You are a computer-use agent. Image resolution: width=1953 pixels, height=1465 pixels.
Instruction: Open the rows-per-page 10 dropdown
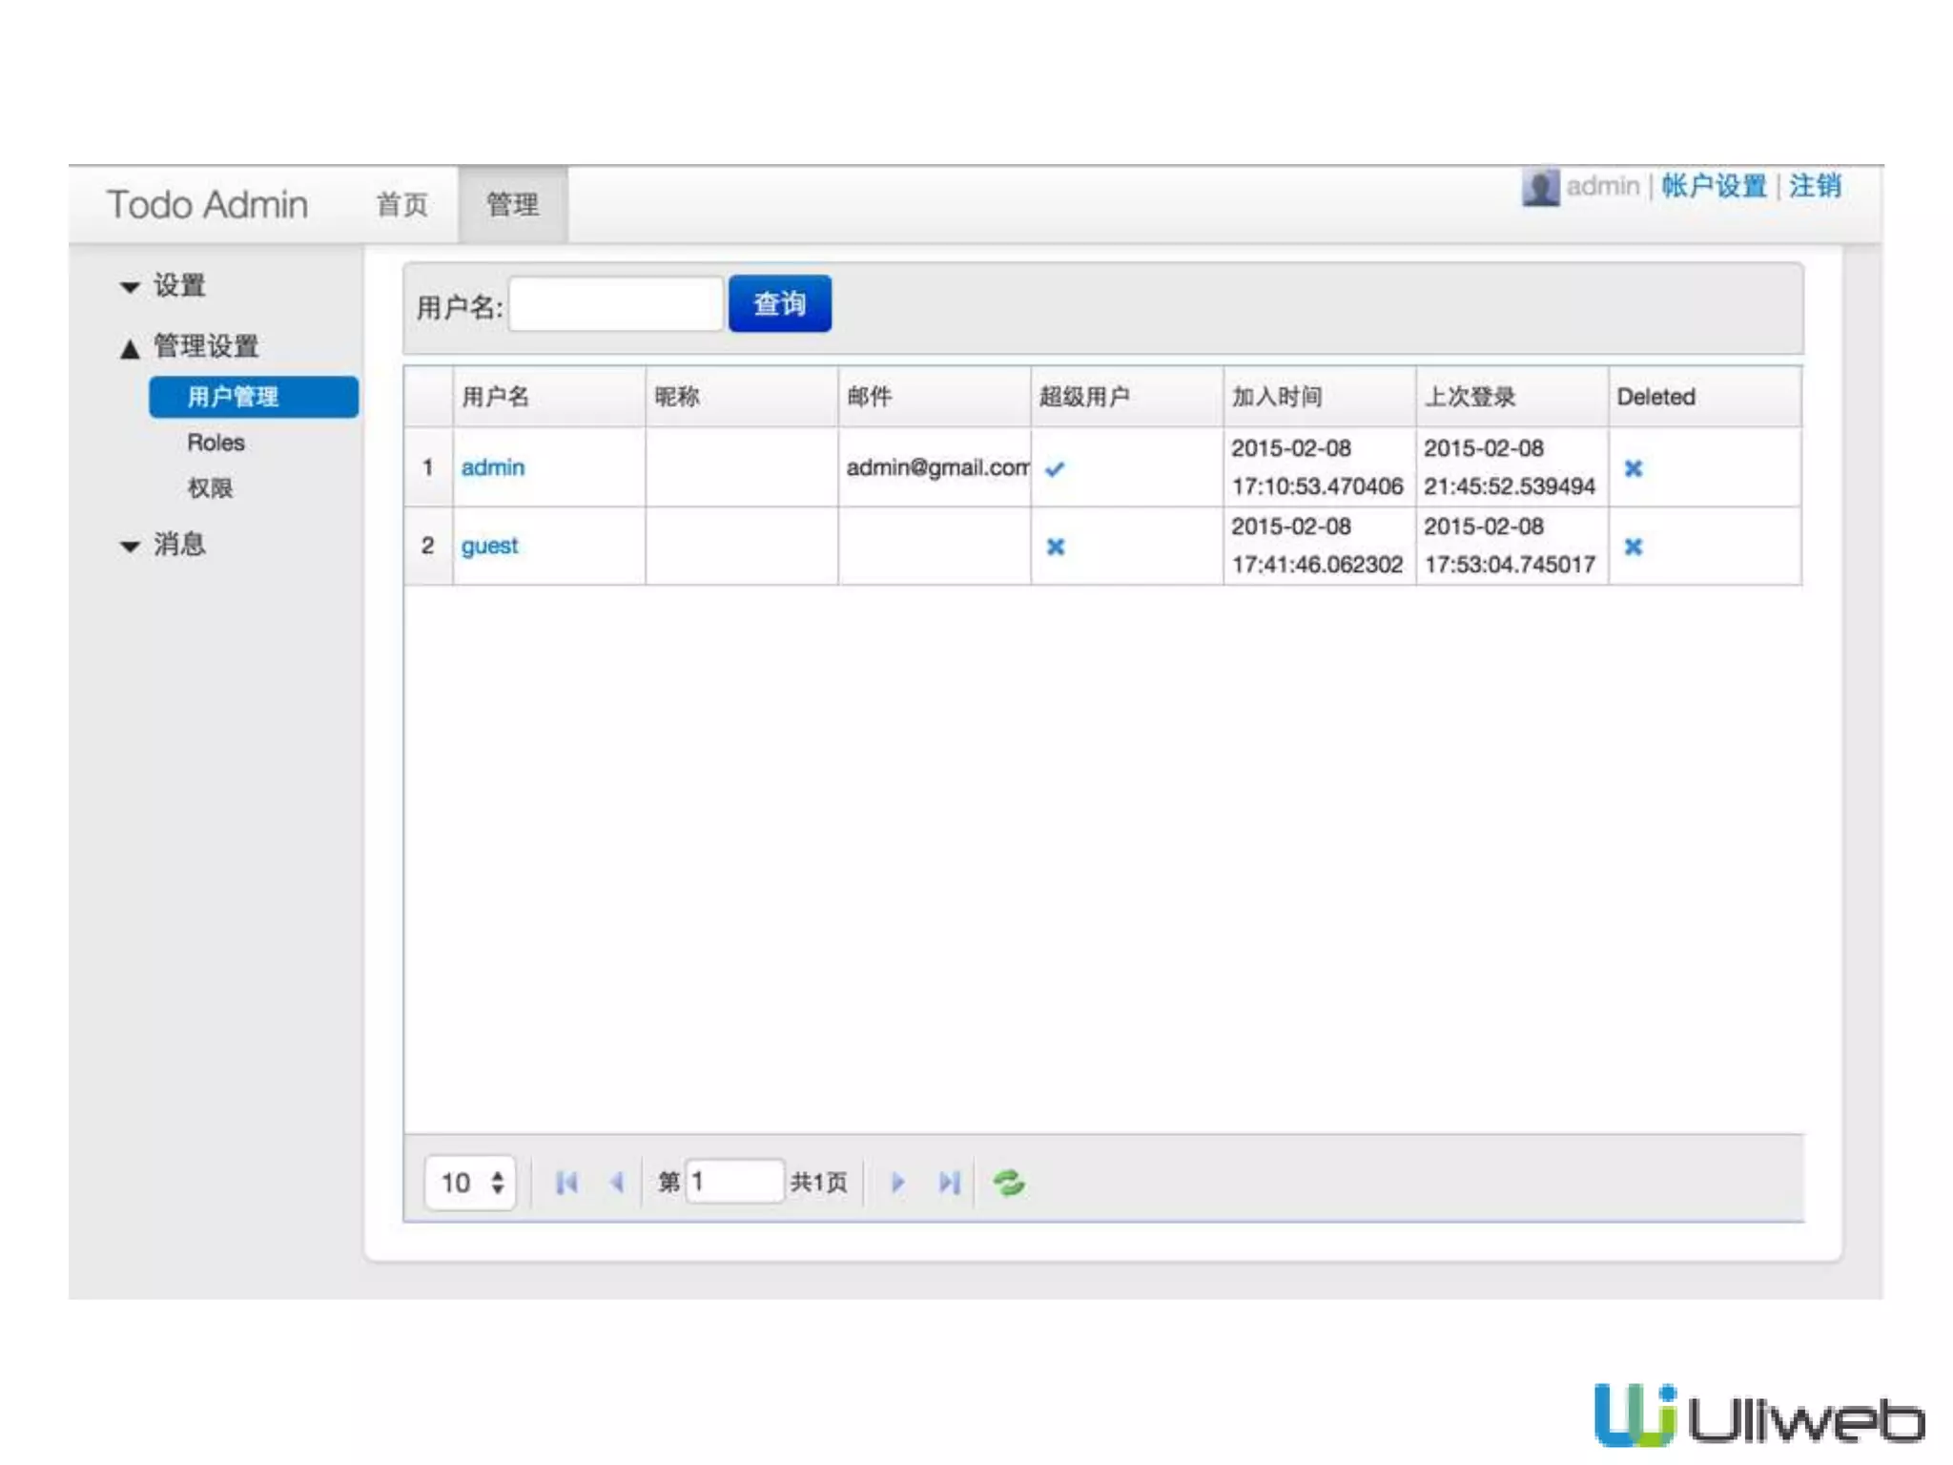[x=471, y=1183]
